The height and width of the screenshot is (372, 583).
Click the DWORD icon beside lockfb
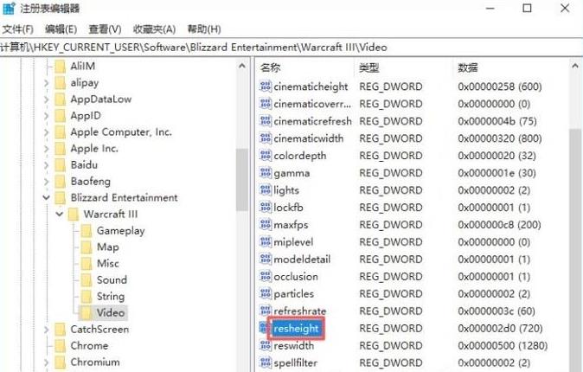[266, 207]
